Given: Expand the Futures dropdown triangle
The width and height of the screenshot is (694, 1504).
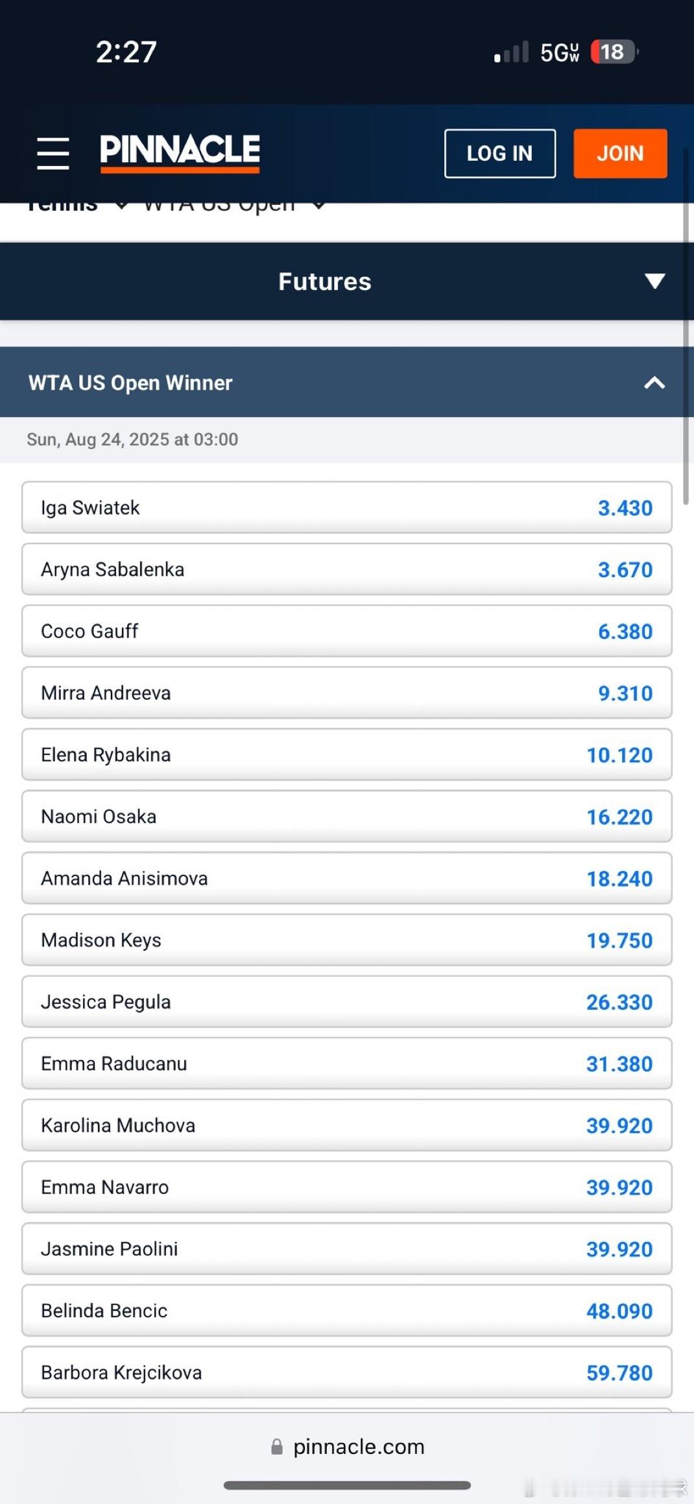Looking at the screenshot, I should pyautogui.click(x=654, y=281).
